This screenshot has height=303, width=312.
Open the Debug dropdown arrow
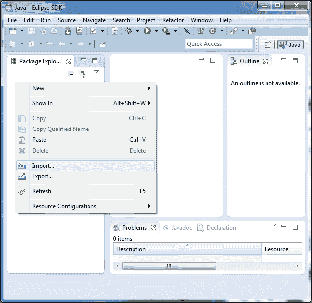(x=137, y=31)
